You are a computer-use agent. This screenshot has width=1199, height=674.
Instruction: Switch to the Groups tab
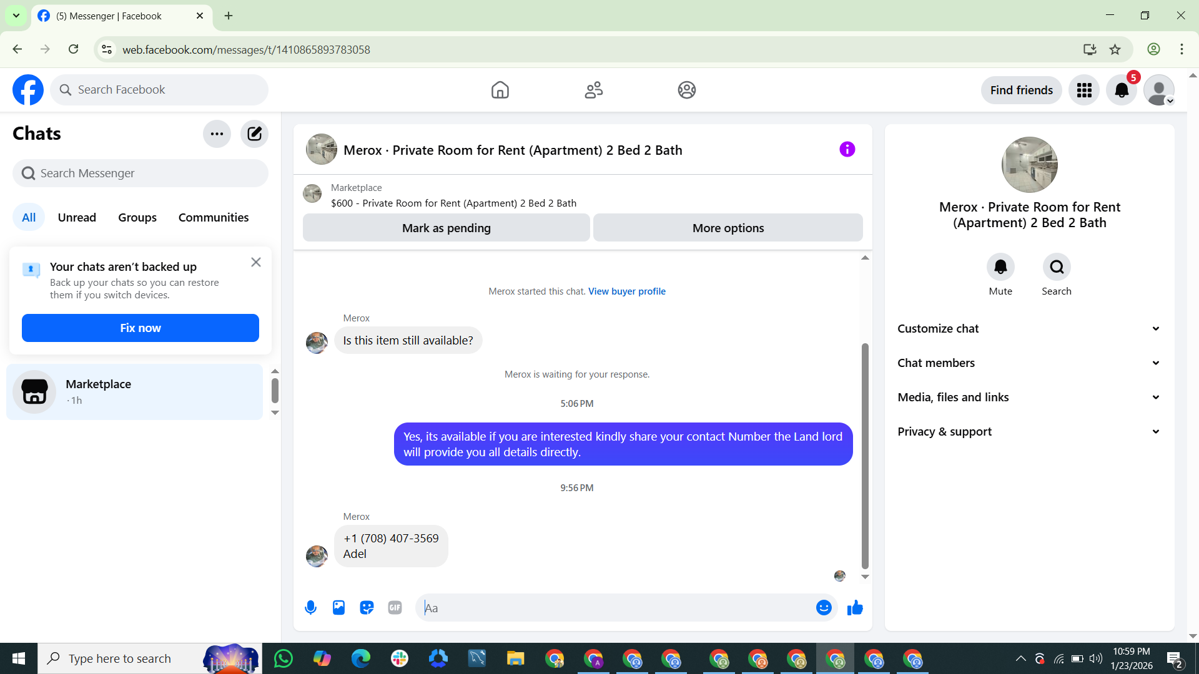137,217
